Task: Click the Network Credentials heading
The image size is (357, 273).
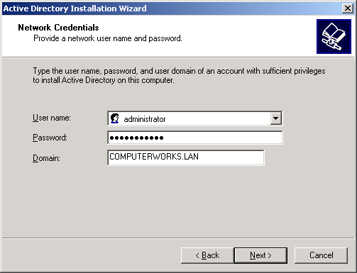Action: pyautogui.click(x=58, y=28)
